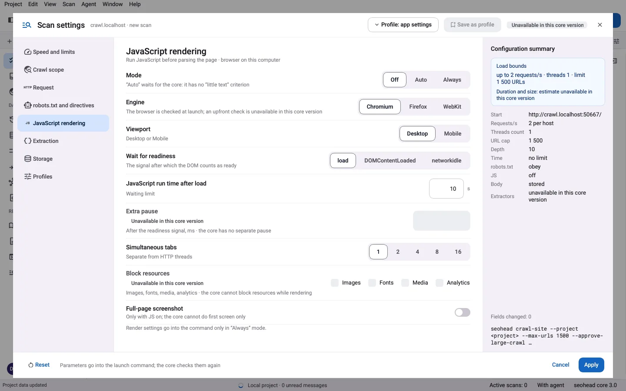Tick the Analytics block checkbox
Image resolution: width=626 pixels, height=391 pixels.
tap(440, 283)
